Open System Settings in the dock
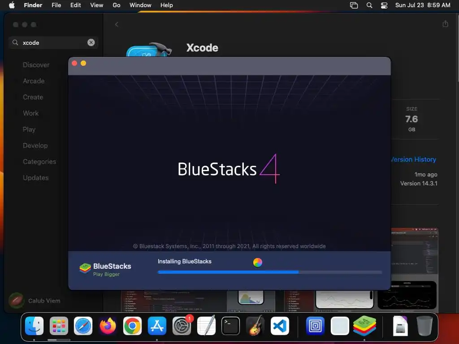Viewport: 459px width, 344px height. click(182, 326)
